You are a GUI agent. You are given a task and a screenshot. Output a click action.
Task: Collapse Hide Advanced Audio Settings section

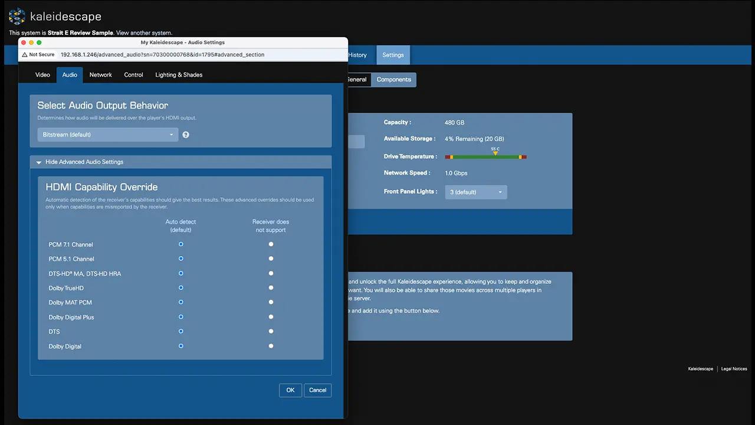(x=80, y=162)
